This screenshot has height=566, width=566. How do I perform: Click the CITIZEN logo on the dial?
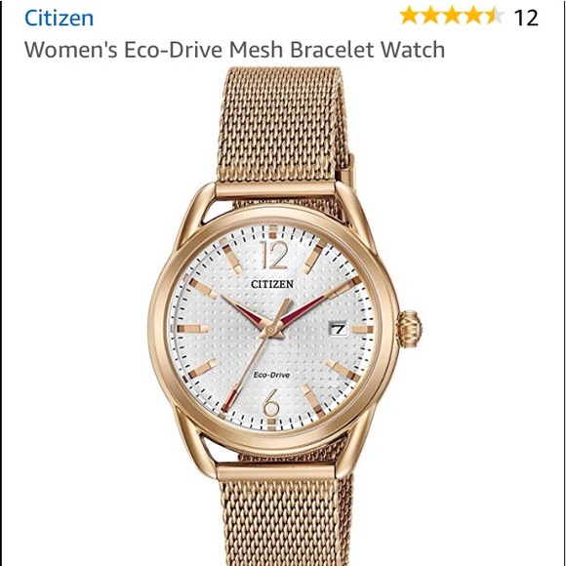(x=272, y=284)
